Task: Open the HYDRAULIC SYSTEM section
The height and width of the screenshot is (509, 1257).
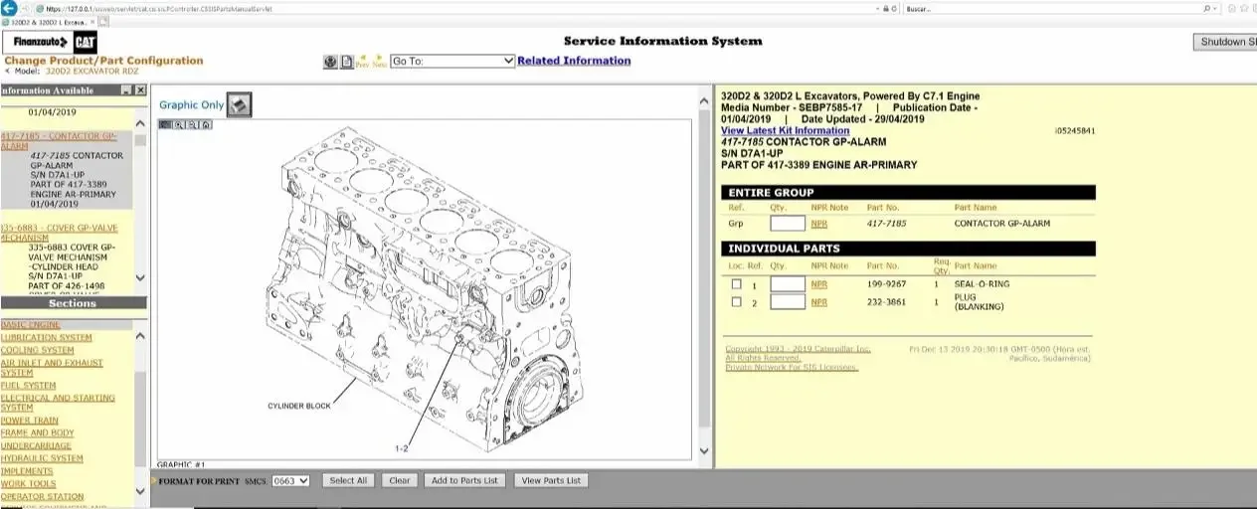Action: pos(42,459)
